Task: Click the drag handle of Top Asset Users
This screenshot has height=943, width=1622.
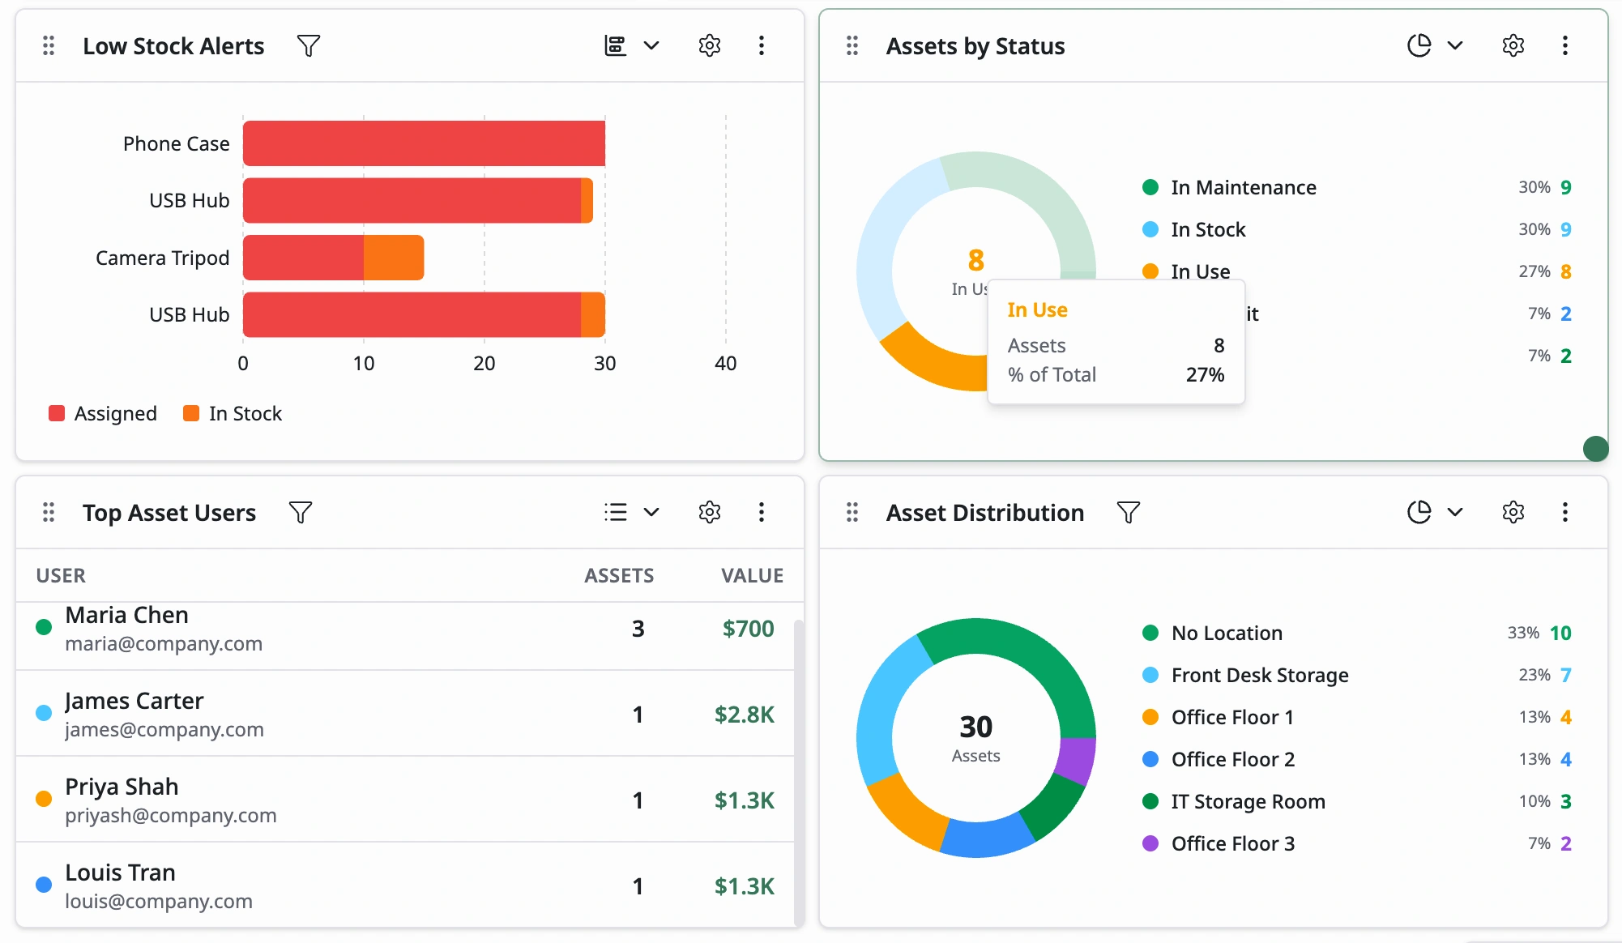Action: [x=49, y=513]
